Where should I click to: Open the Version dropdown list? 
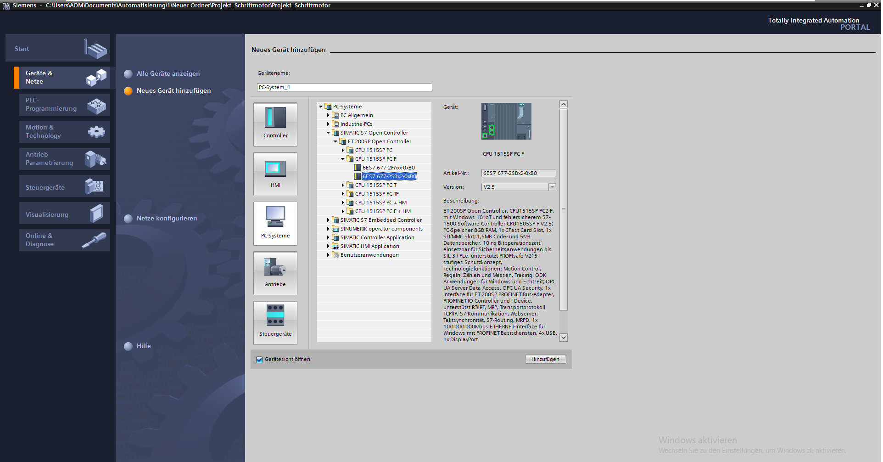[552, 187]
